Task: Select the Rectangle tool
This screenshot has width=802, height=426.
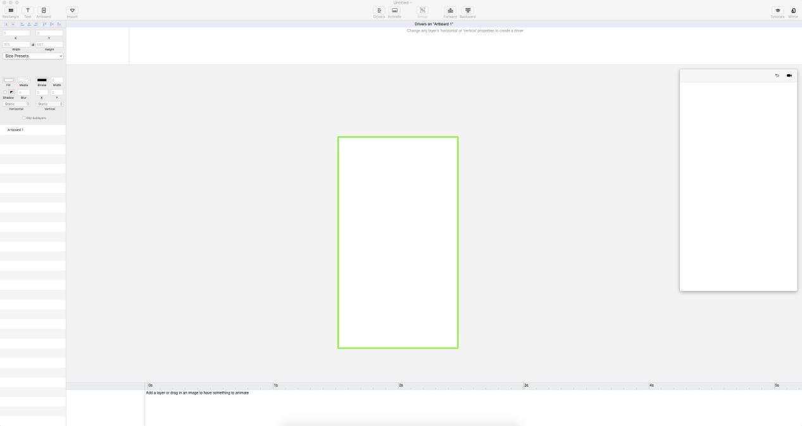Action: pos(11,11)
